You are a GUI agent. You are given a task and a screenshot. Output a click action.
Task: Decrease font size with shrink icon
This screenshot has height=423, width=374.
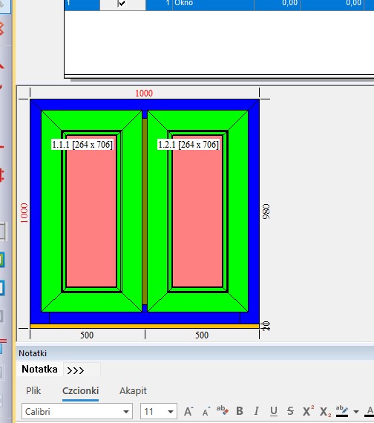(206, 412)
